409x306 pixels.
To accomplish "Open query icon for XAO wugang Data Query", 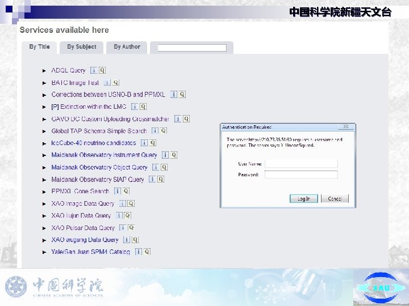I will 135,240.
